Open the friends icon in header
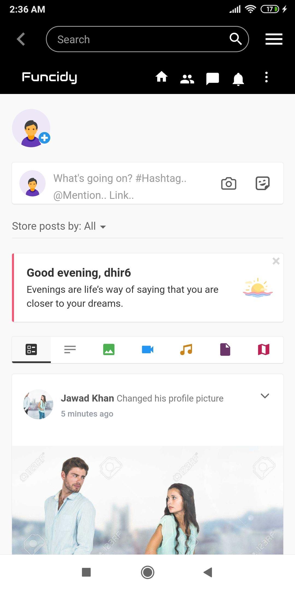The height and width of the screenshot is (590, 295). click(x=187, y=79)
